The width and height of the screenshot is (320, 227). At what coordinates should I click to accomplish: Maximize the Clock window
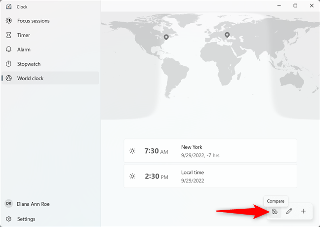[x=295, y=6]
